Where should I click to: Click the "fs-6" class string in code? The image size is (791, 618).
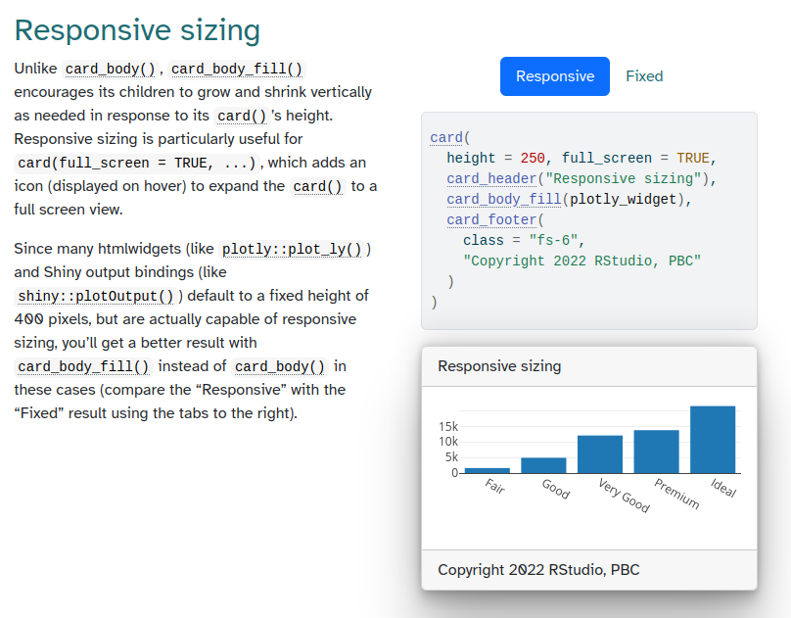click(553, 240)
